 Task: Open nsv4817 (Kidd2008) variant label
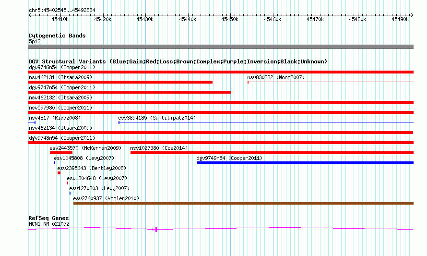point(55,118)
